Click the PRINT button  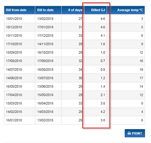[x=135, y=133]
